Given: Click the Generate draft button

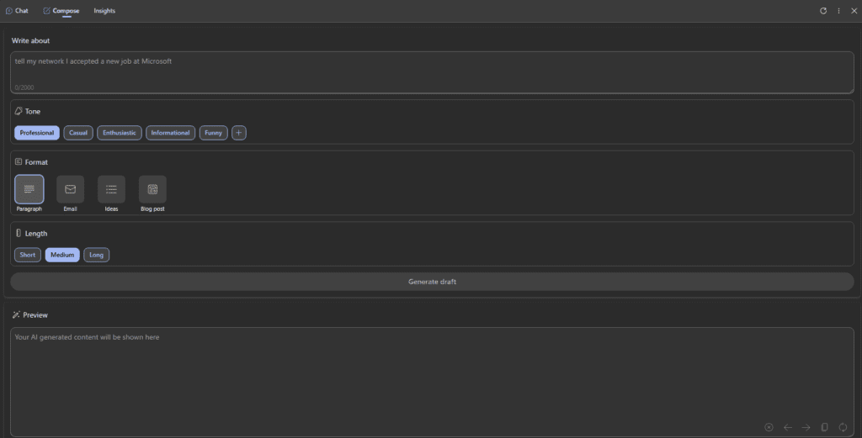Looking at the screenshot, I should click(432, 282).
